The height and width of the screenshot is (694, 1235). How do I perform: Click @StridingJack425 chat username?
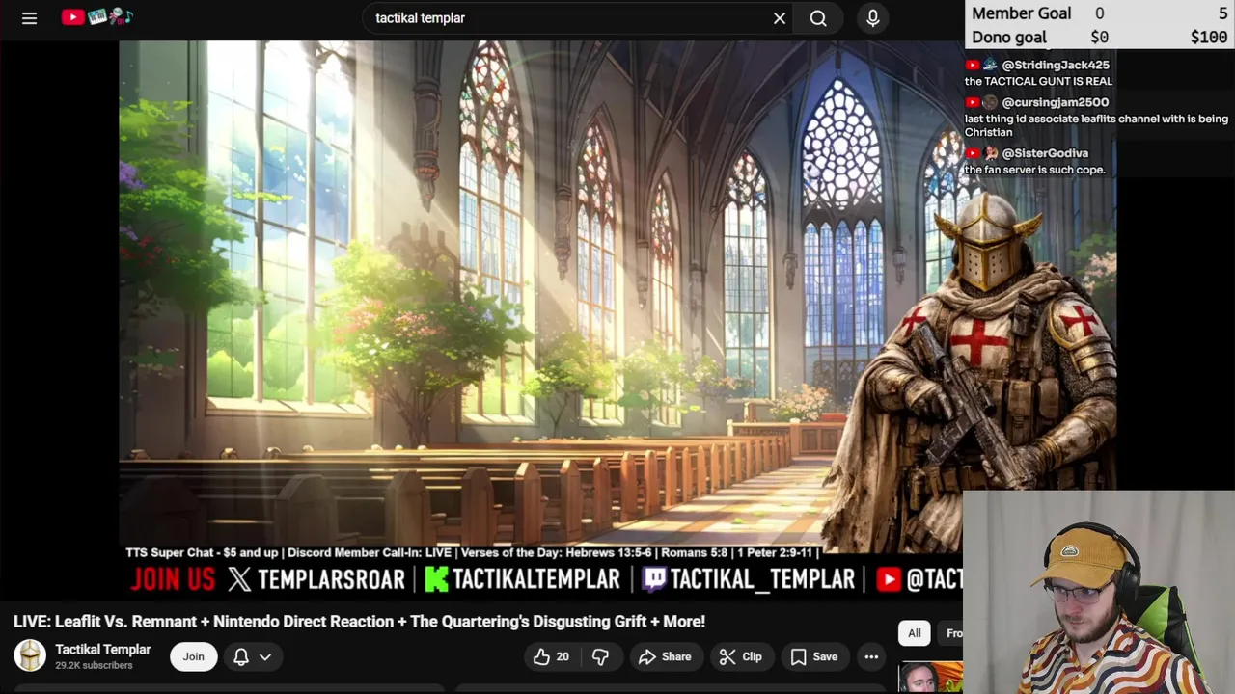pyautogui.click(x=1056, y=66)
